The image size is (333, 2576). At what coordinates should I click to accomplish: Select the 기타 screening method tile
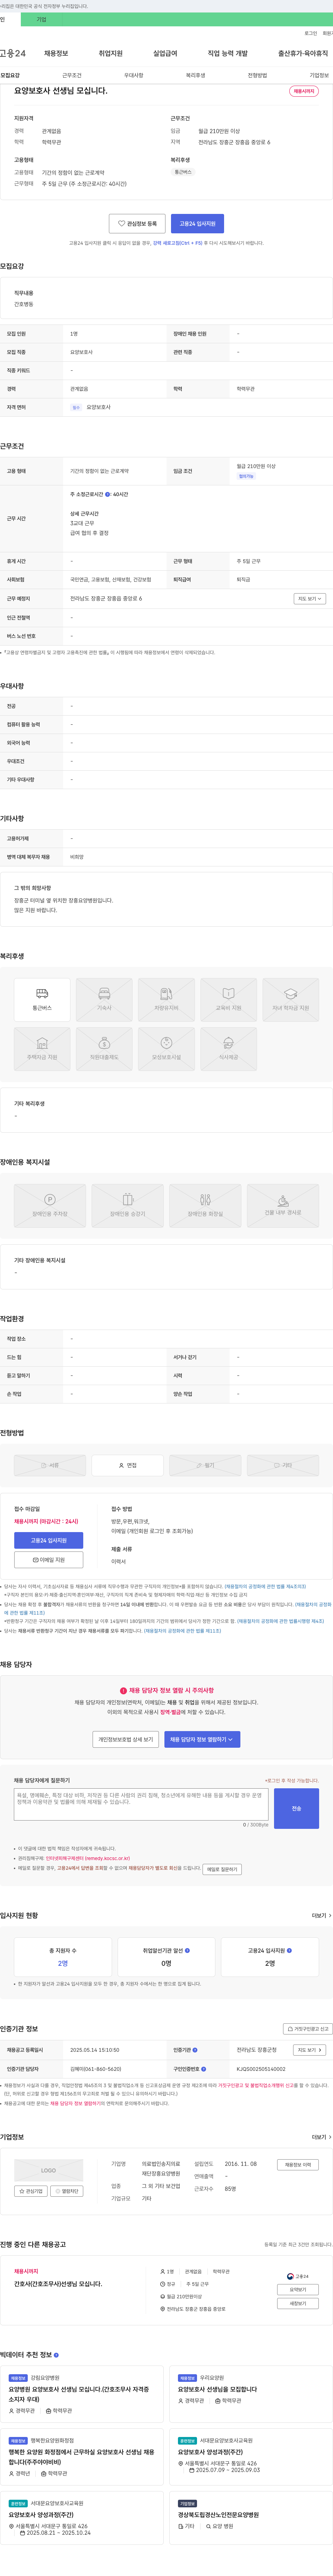[283, 1465]
